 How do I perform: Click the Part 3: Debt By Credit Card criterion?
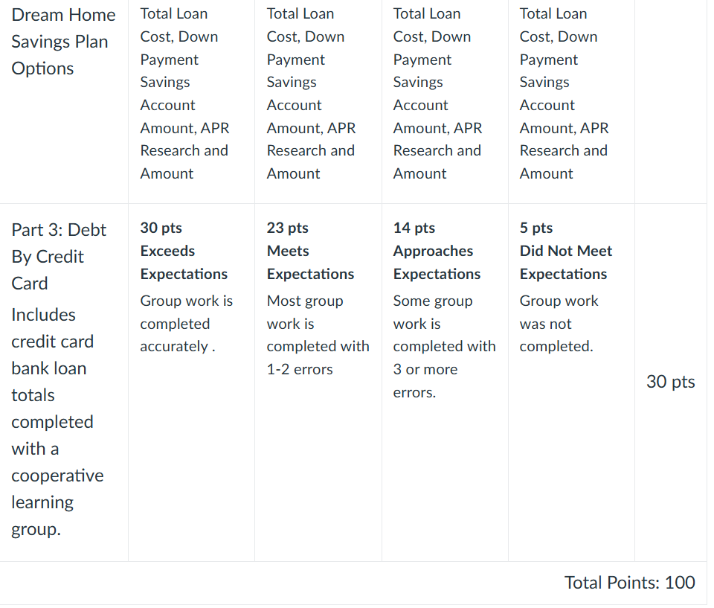pyautogui.click(x=59, y=257)
